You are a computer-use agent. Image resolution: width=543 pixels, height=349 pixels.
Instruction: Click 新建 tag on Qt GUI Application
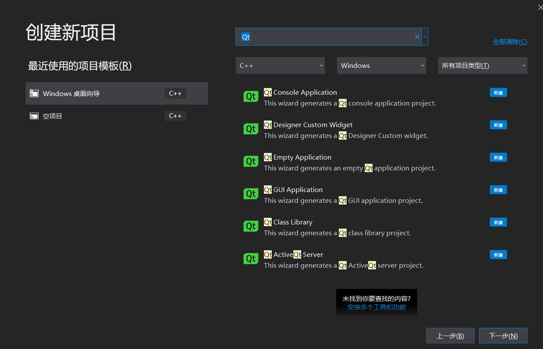click(x=498, y=190)
